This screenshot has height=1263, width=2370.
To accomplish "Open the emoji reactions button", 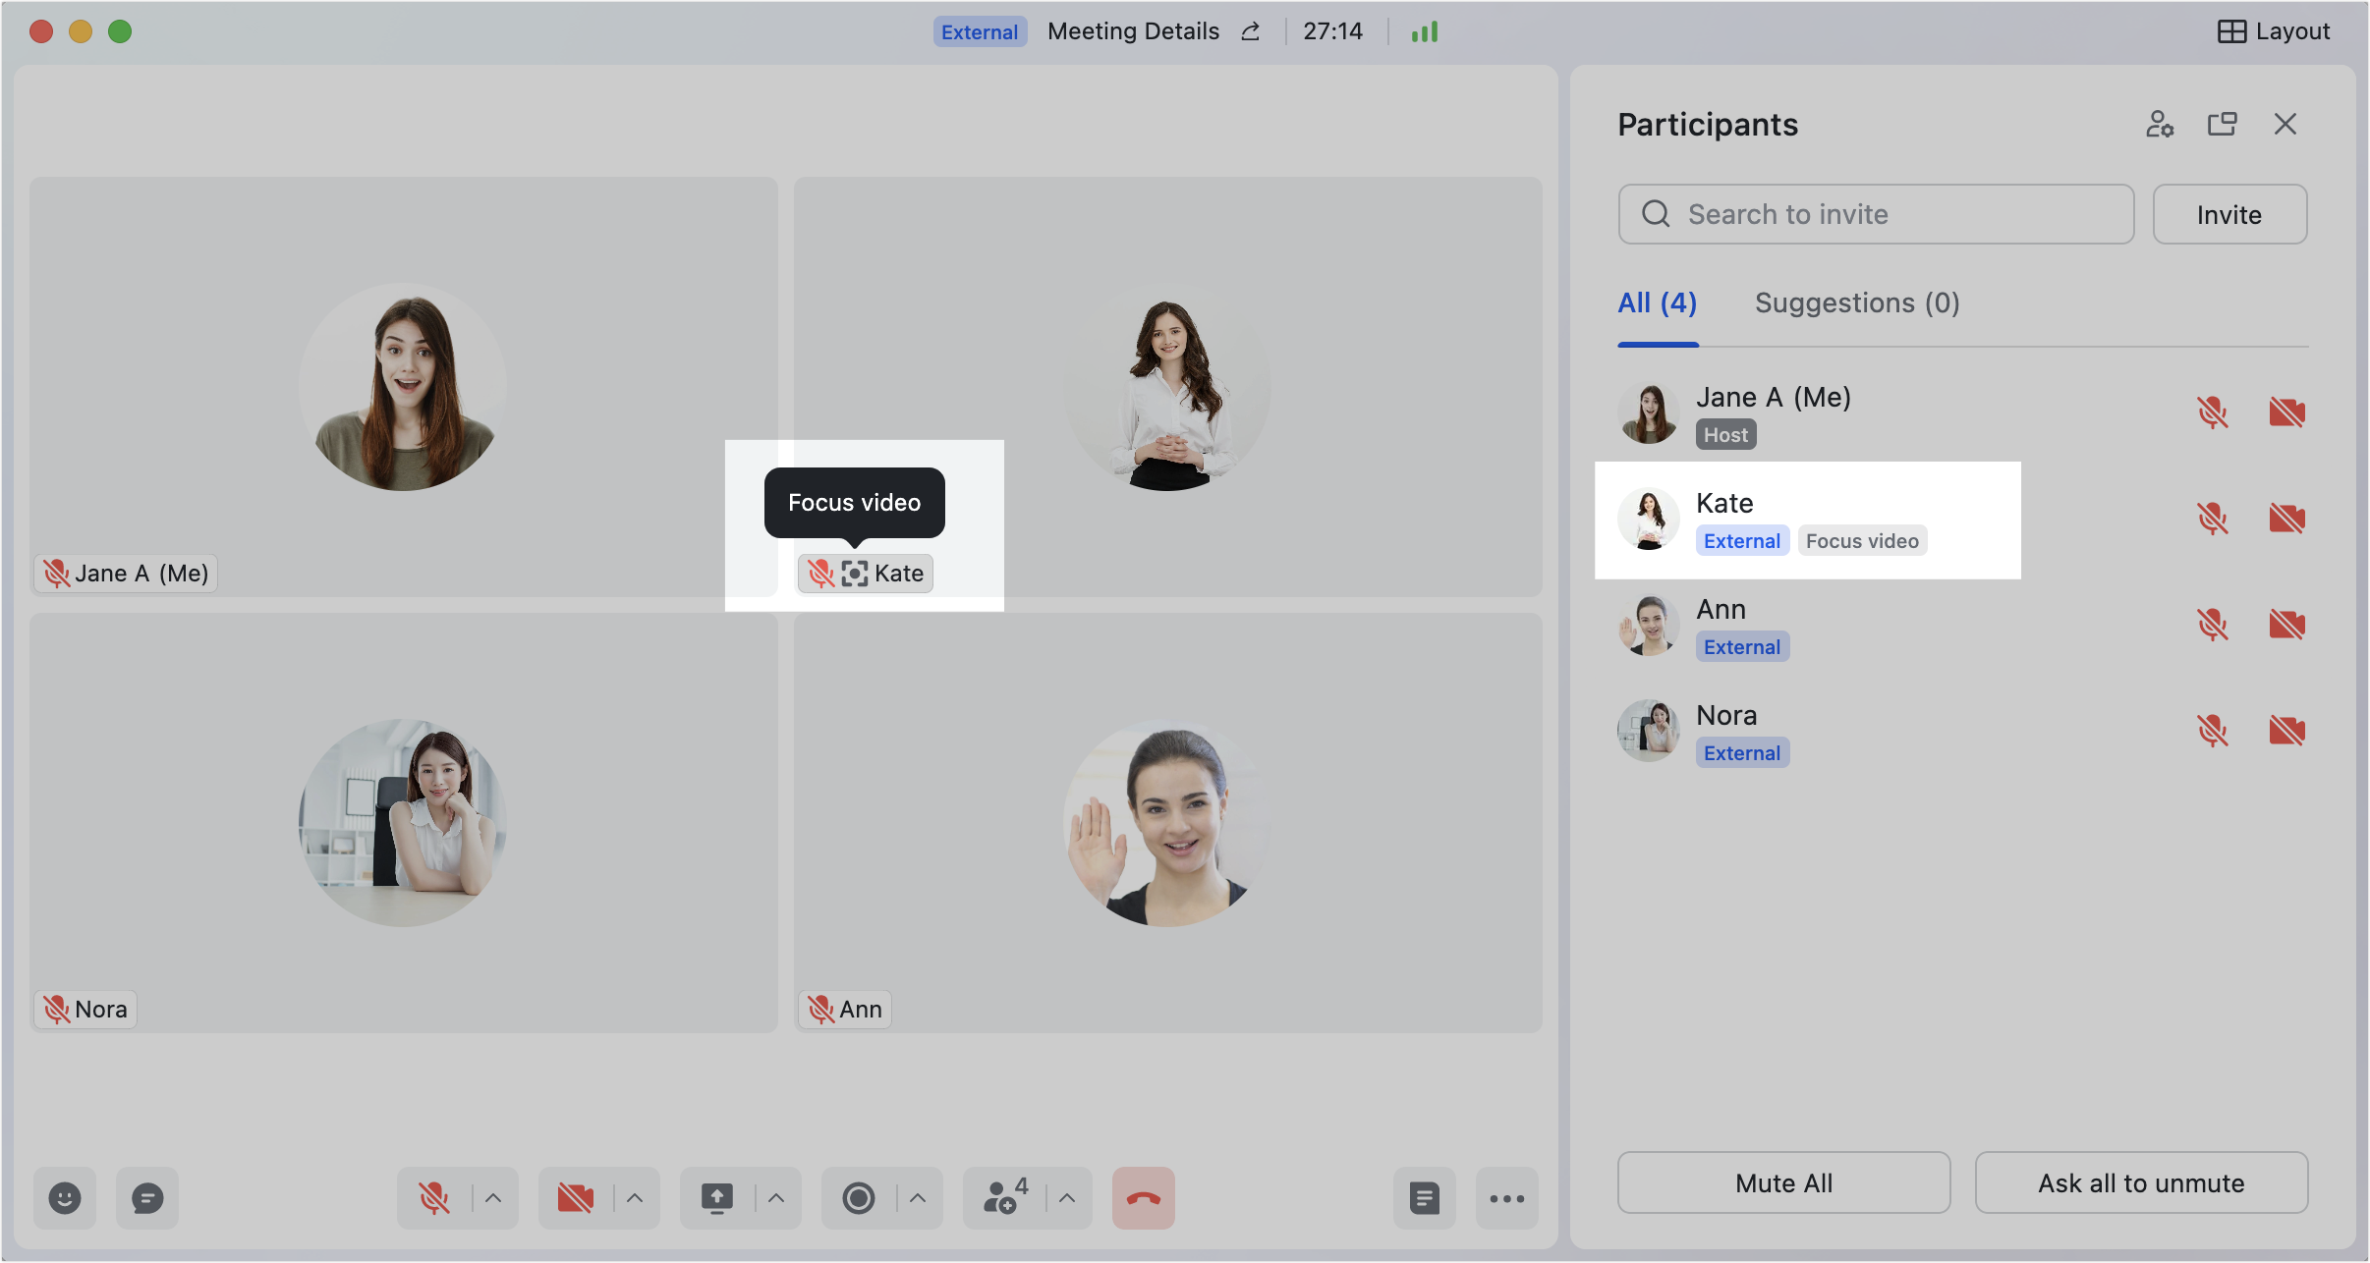I will pyautogui.click(x=65, y=1198).
